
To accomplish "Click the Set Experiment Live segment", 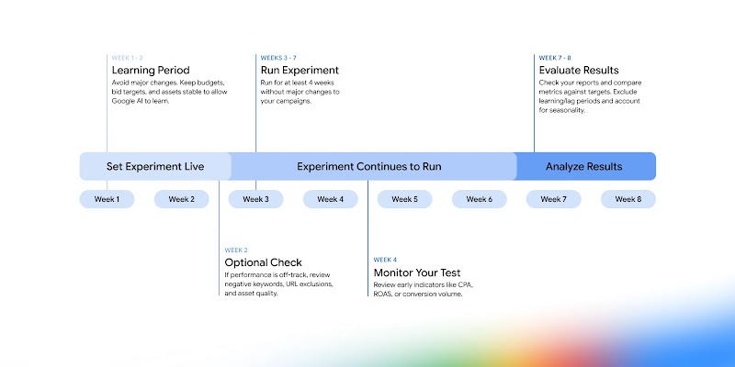I will [x=155, y=166].
